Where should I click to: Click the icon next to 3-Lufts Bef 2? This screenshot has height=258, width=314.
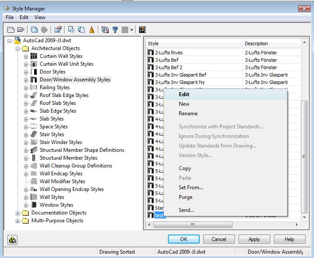pos(150,67)
